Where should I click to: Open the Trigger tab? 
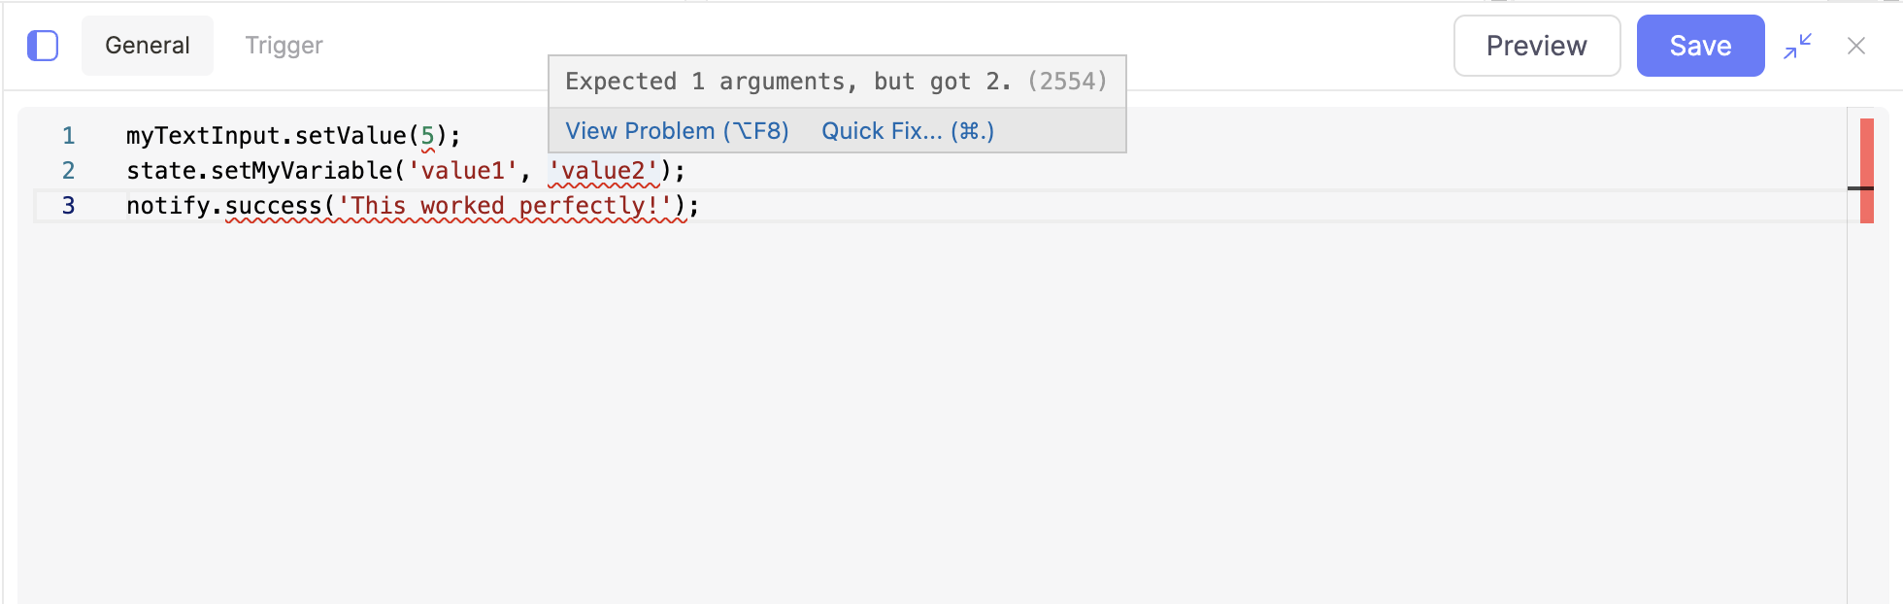pos(284,46)
